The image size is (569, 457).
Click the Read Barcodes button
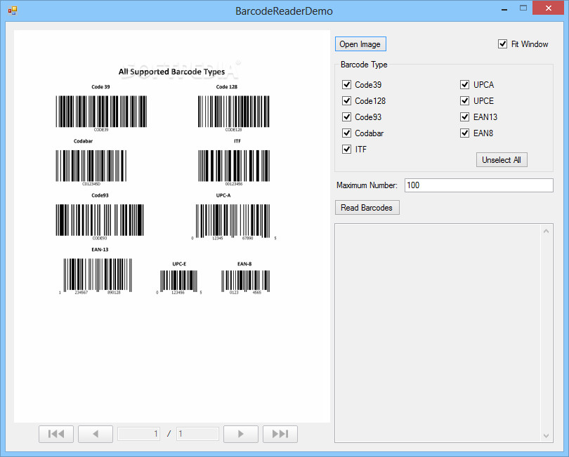[x=367, y=208]
